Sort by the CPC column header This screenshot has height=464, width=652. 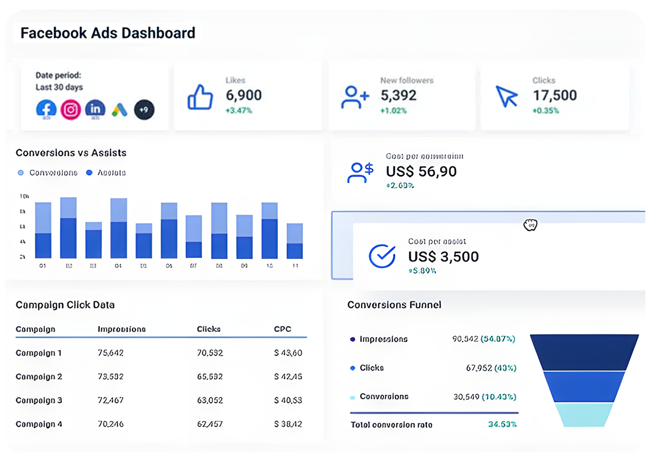(x=282, y=329)
